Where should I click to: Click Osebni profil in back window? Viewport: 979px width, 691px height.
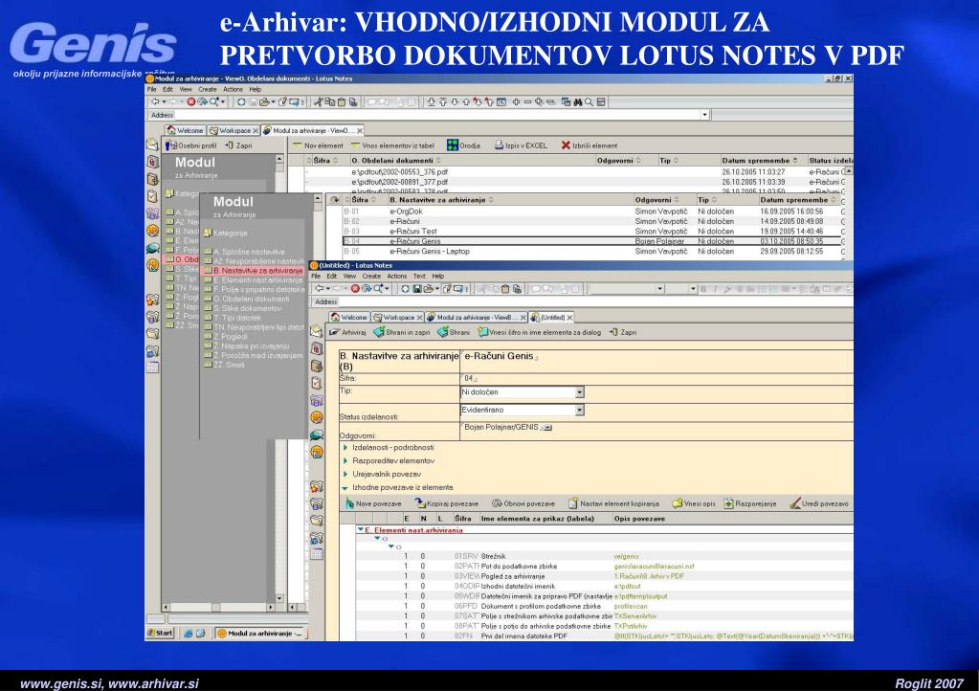point(191,145)
